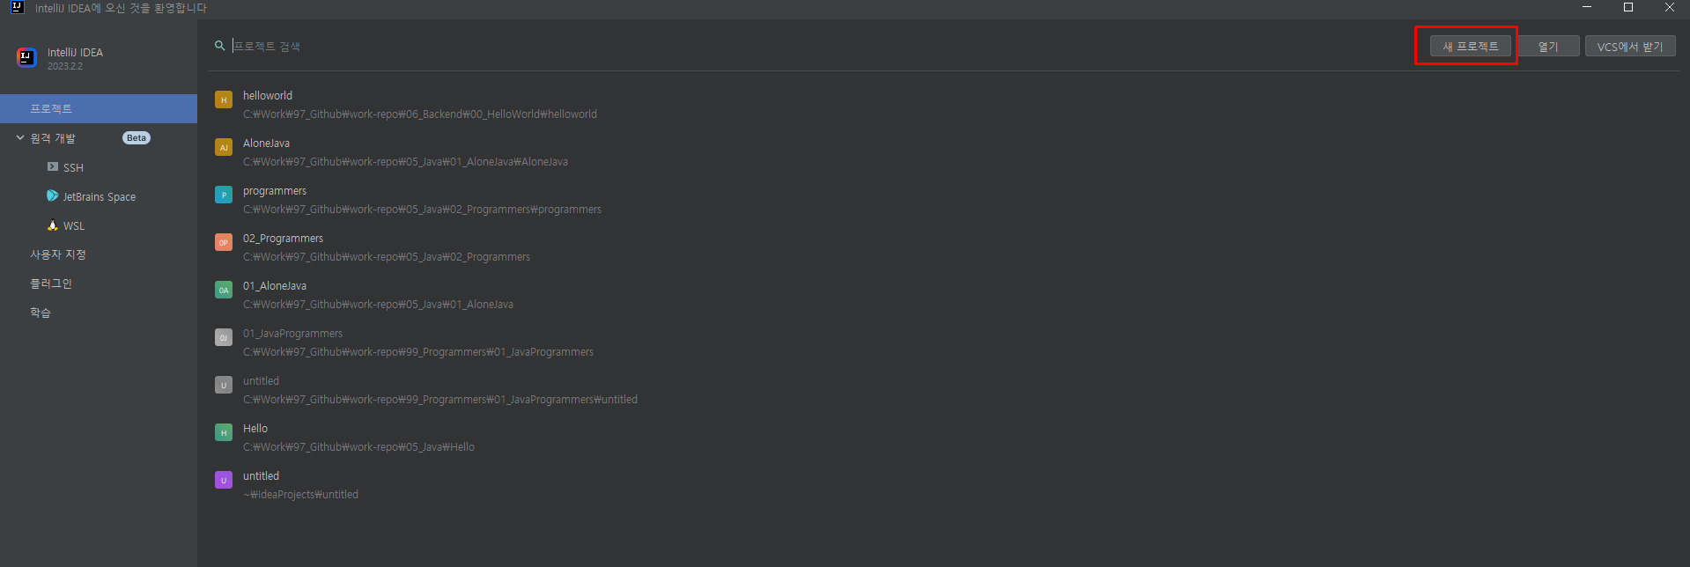
Task: Select JetBrains Space entry
Action: pyautogui.click(x=99, y=196)
